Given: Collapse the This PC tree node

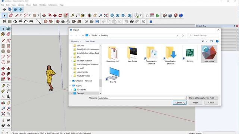Looking at the screenshot, I should coord(70,86).
